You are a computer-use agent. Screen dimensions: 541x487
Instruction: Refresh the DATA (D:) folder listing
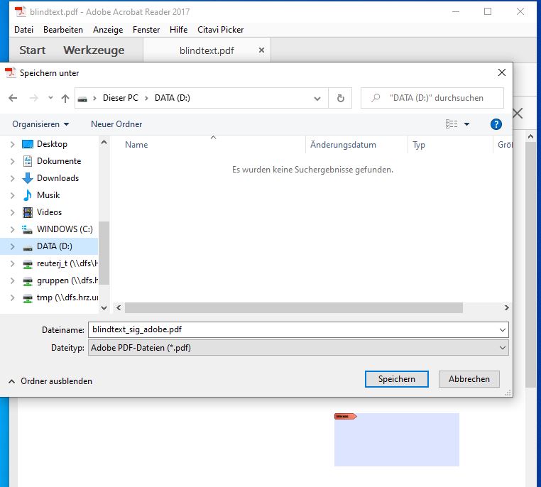click(x=340, y=98)
